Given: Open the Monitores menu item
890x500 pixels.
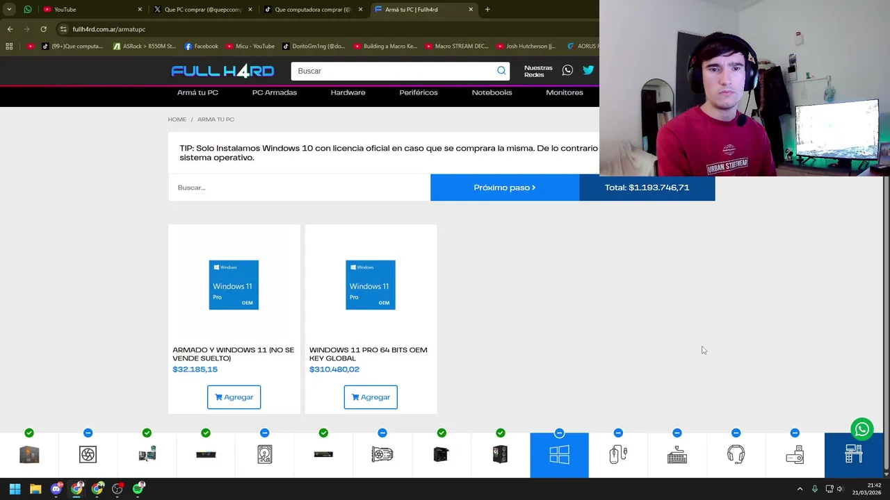Looking at the screenshot, I should pos(565,92).
